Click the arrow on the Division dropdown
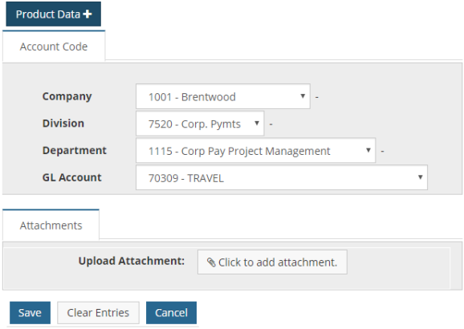This screenshot has height=329, width=464. click(x=257, y=123)
